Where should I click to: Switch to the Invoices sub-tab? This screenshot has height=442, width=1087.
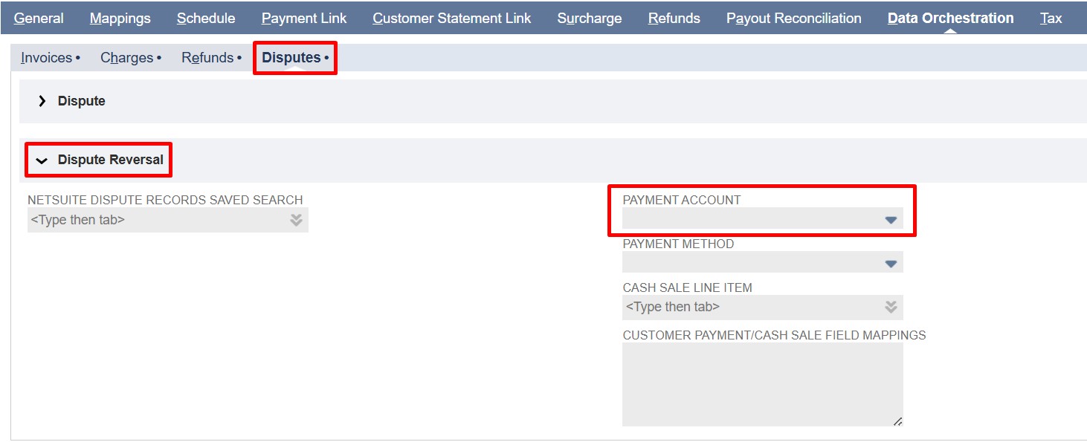tap(46, 57)
